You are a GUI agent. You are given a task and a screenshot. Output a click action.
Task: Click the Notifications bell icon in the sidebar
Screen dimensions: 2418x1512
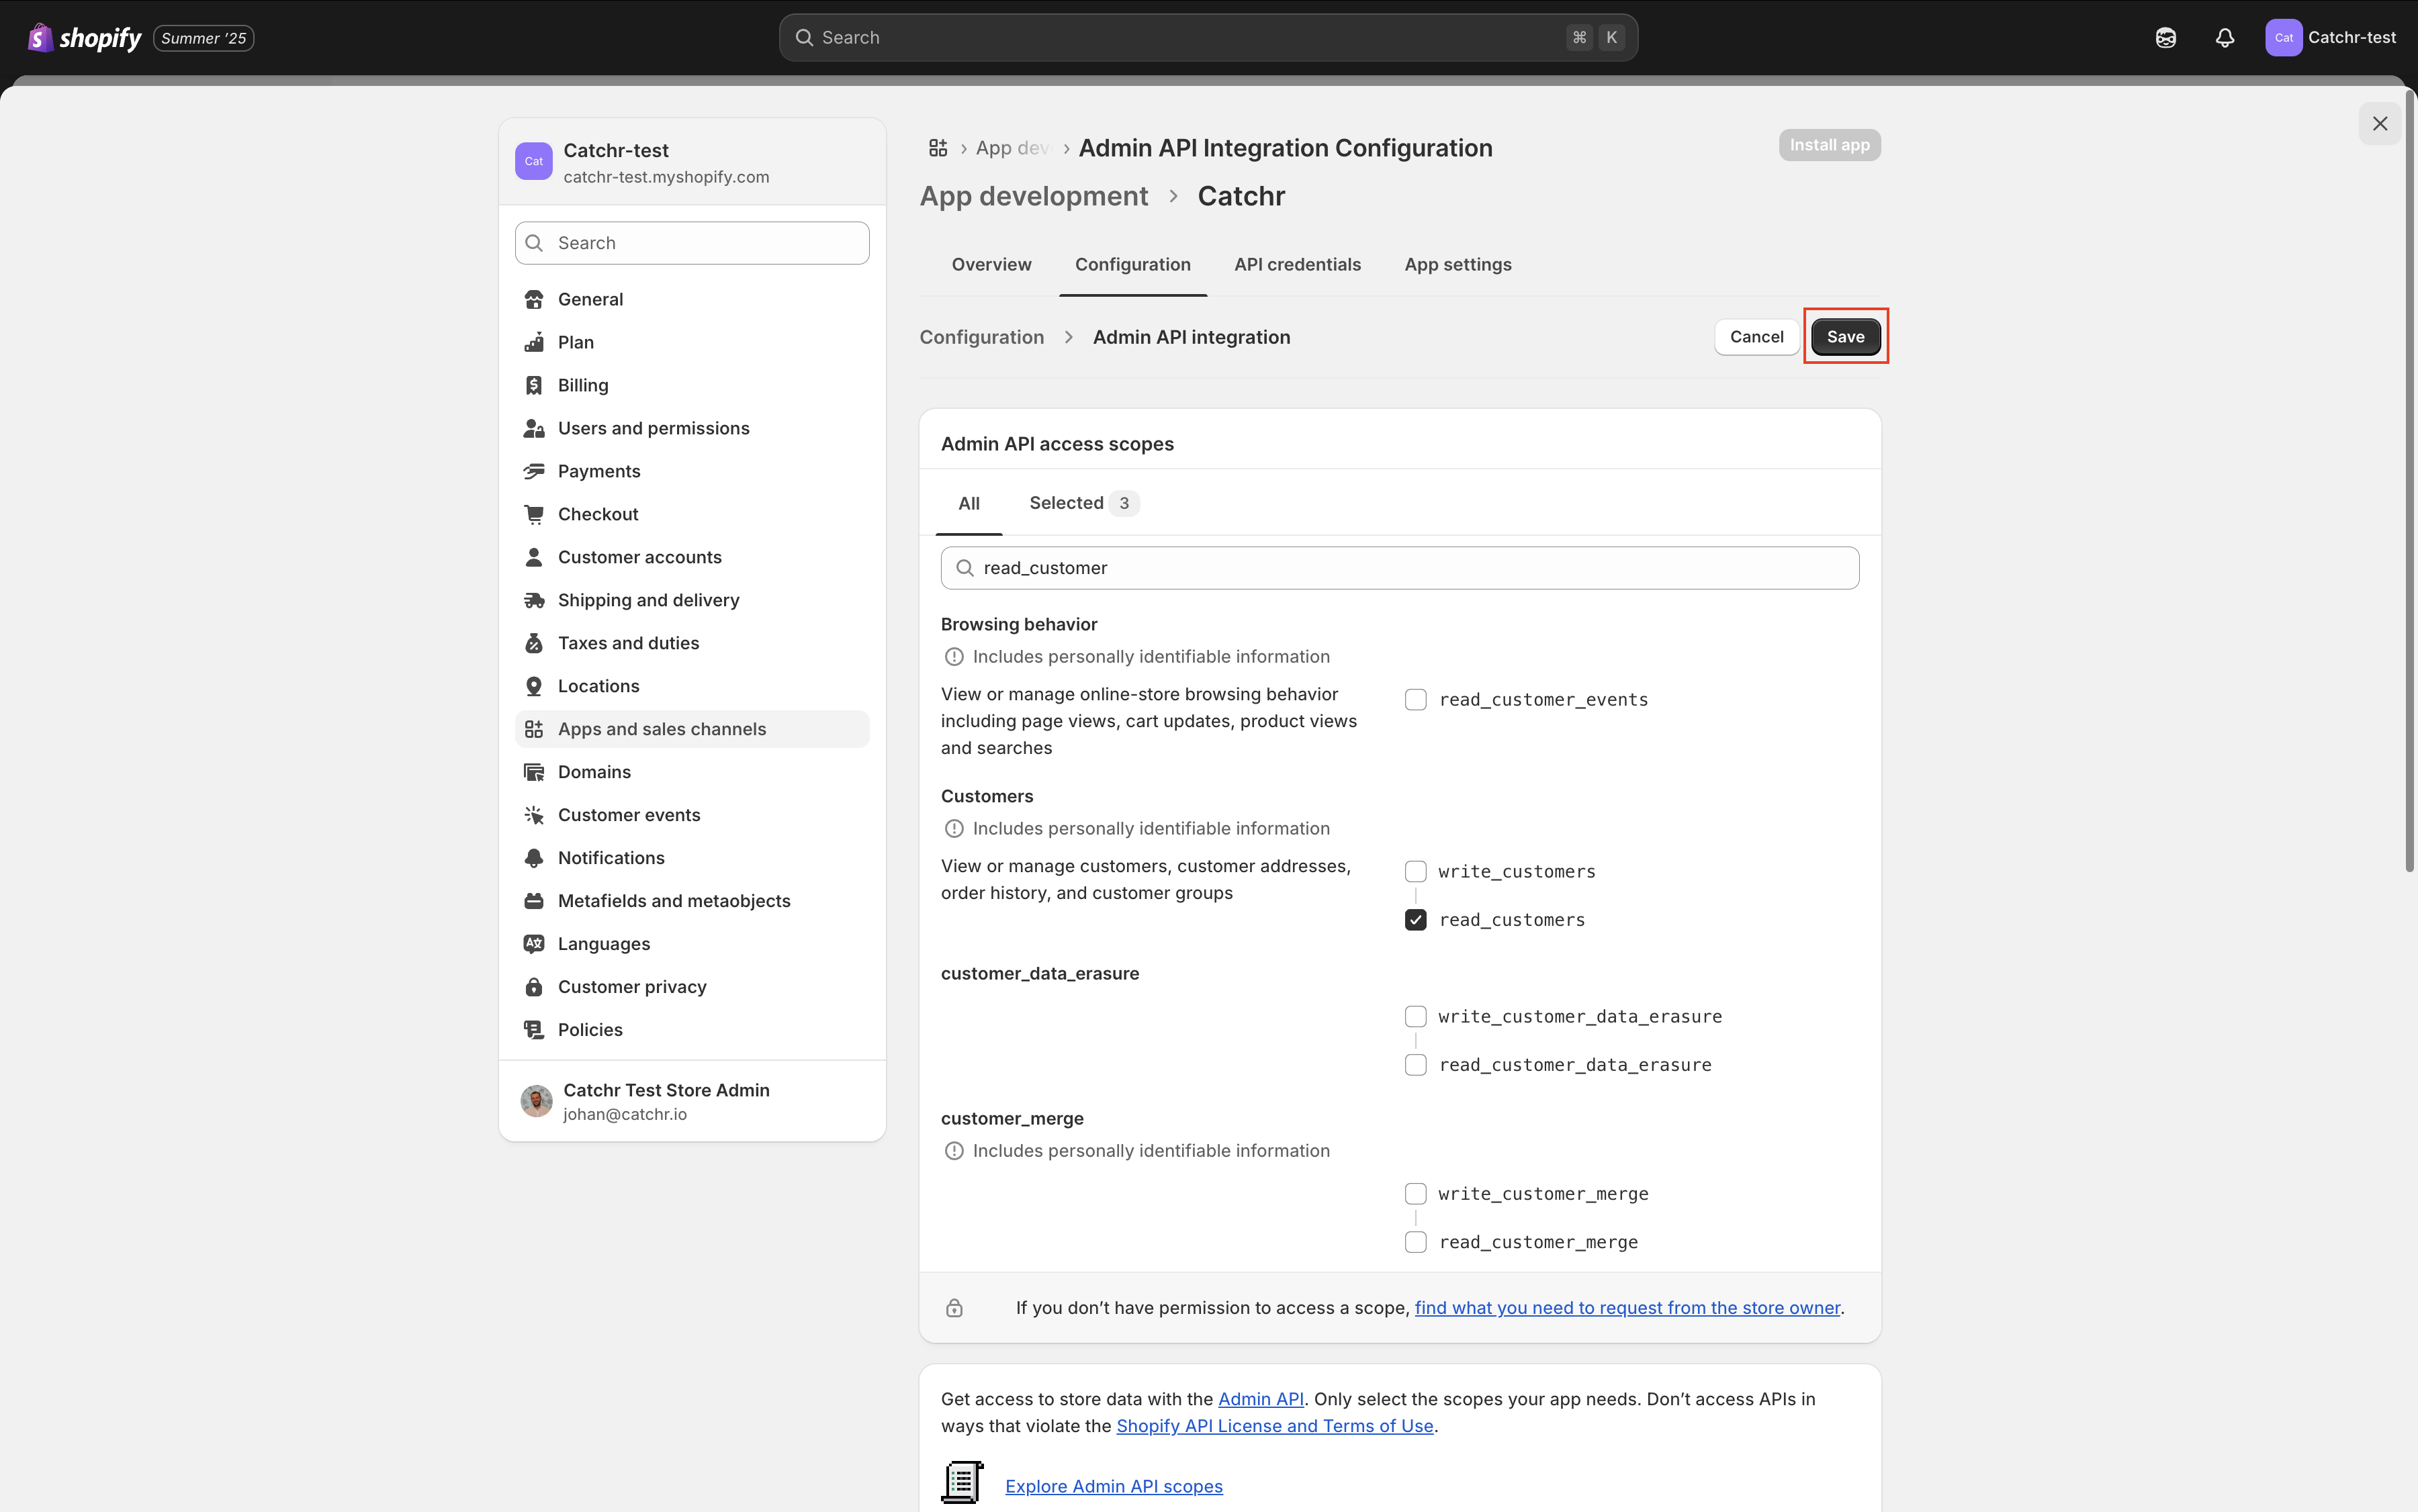pos(534,858)
